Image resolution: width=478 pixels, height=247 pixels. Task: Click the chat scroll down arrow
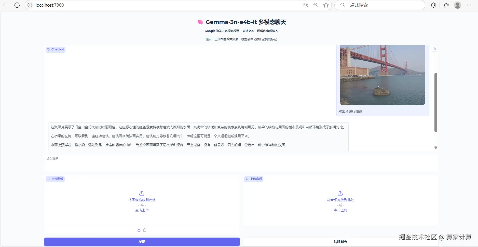coord(436,148)
